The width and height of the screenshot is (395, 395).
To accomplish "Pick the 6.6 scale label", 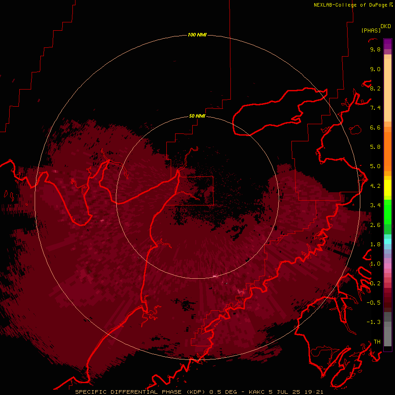I will [375, 127].
